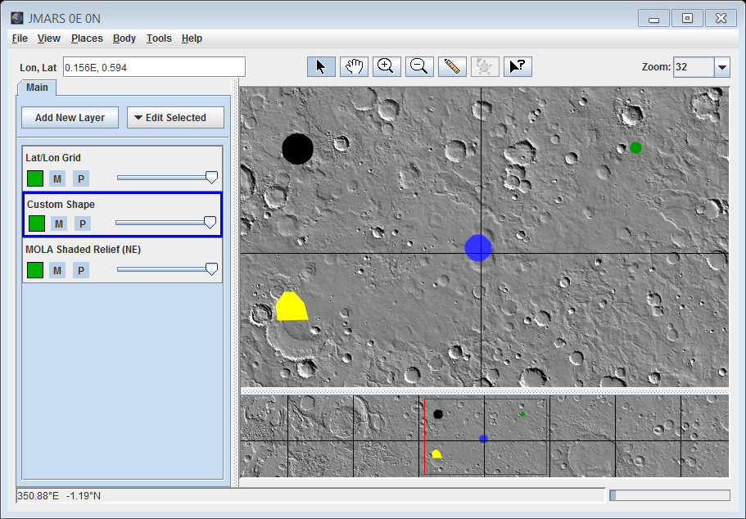Switch to the Main tab
This screenshot has width=746, height=519.
[37, 88]
